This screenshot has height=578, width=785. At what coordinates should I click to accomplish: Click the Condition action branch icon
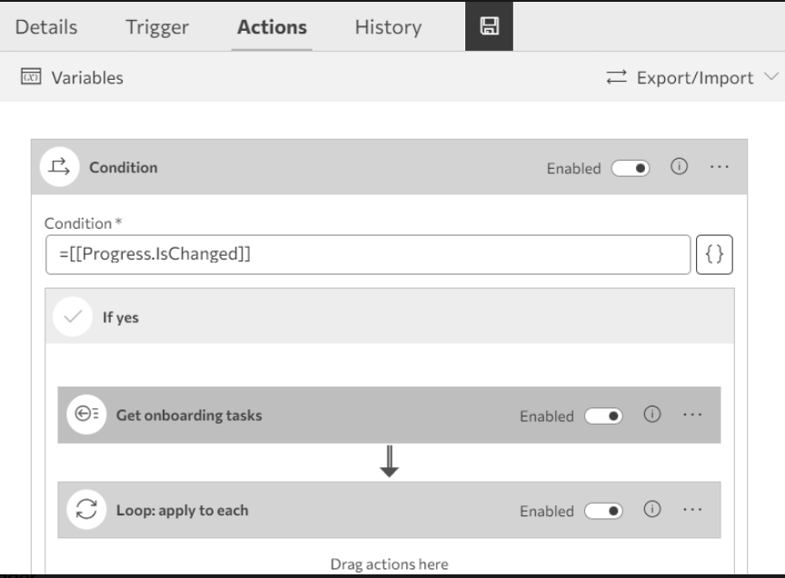(60, 167)
